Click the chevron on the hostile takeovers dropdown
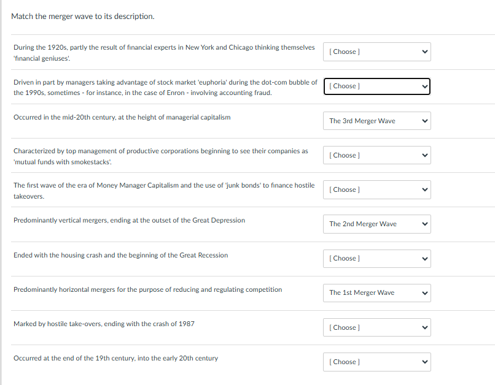 coord(424,189)
